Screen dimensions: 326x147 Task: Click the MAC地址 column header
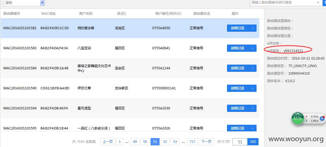49,13
